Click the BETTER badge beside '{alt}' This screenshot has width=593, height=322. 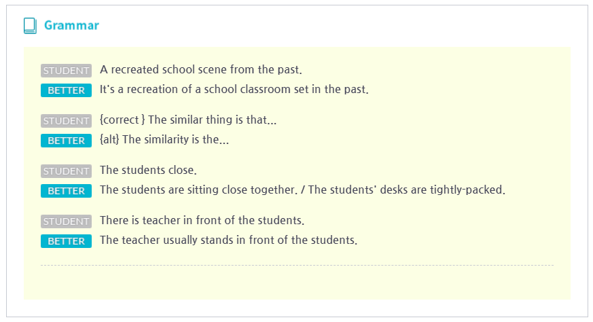(66, 141)
